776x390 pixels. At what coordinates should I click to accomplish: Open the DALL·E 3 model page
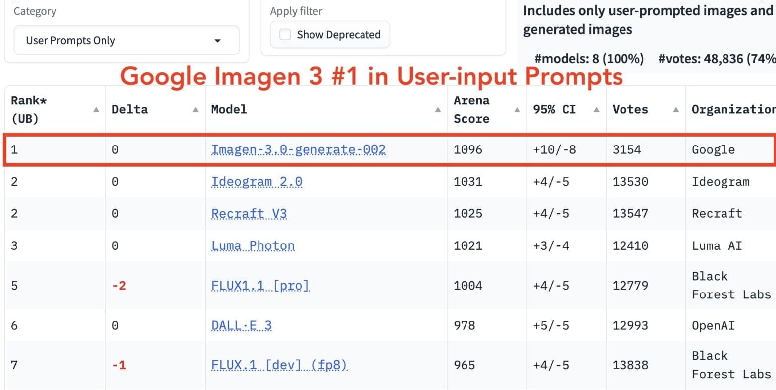tap(241, 325)
